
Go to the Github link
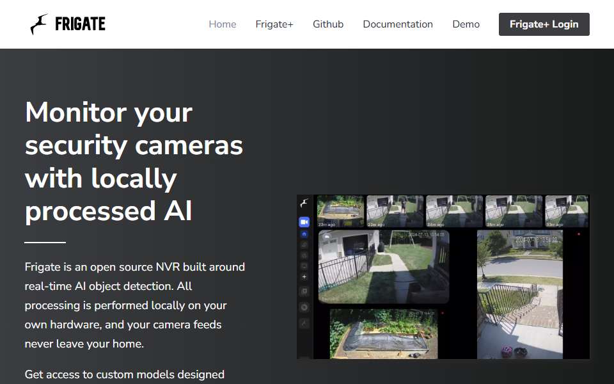(327, 24)
